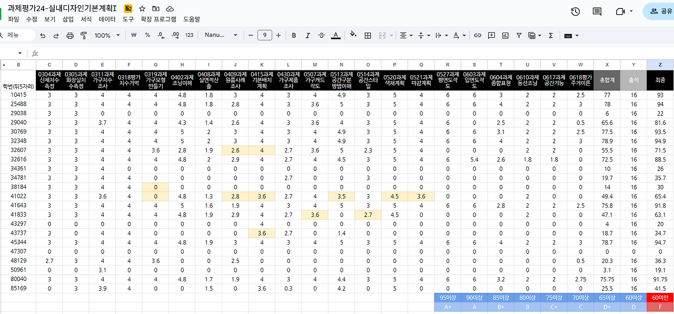
Task: Star this spreadsheet document
Action: [x=142, y=8]
